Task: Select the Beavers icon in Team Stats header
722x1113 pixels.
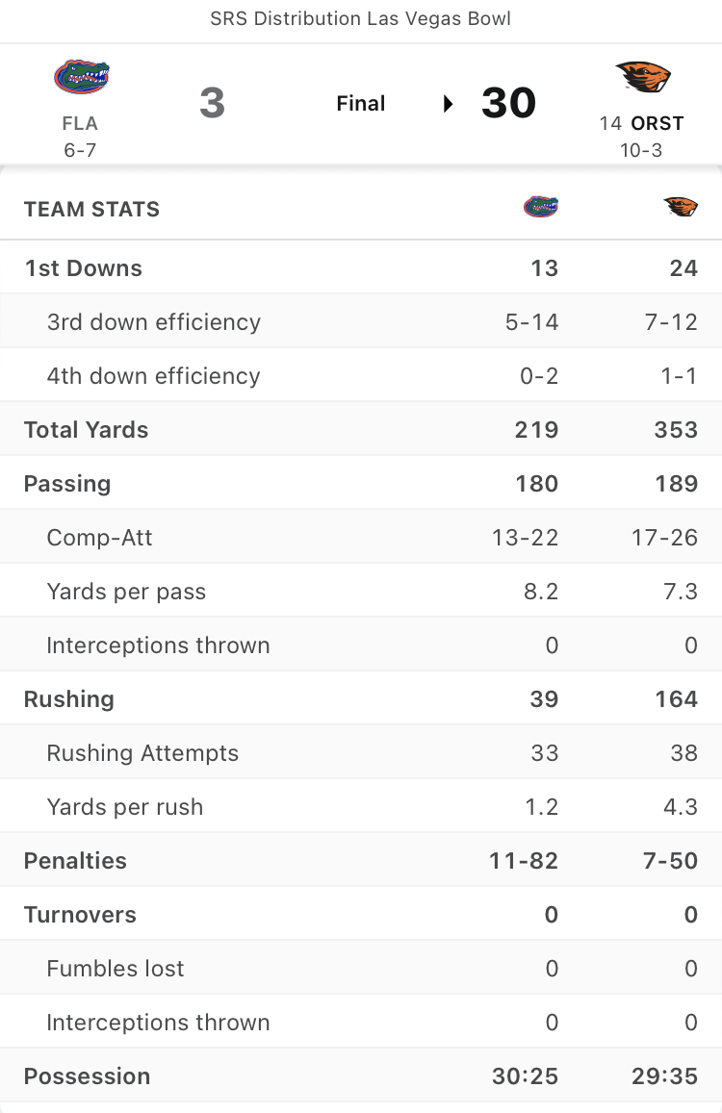Action: click(x=681, y=207)
